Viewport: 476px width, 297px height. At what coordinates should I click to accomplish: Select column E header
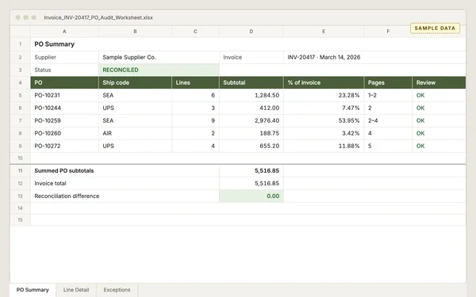(x=324, y=32)
